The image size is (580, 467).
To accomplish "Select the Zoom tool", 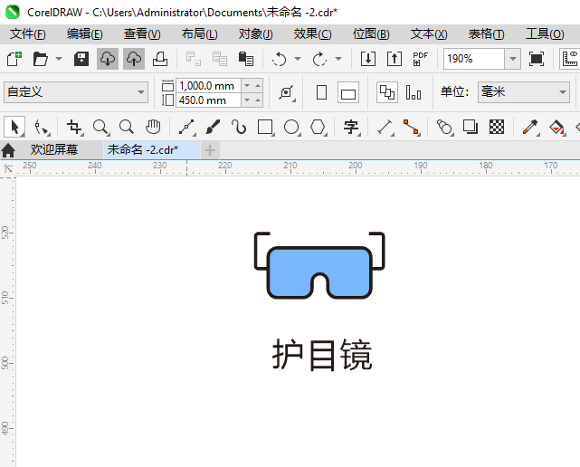I will (x=100, y=128).
